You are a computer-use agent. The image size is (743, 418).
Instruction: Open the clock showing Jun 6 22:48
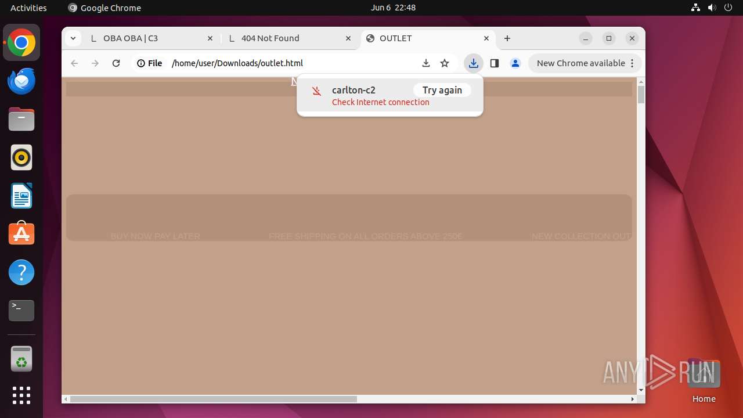393,8
